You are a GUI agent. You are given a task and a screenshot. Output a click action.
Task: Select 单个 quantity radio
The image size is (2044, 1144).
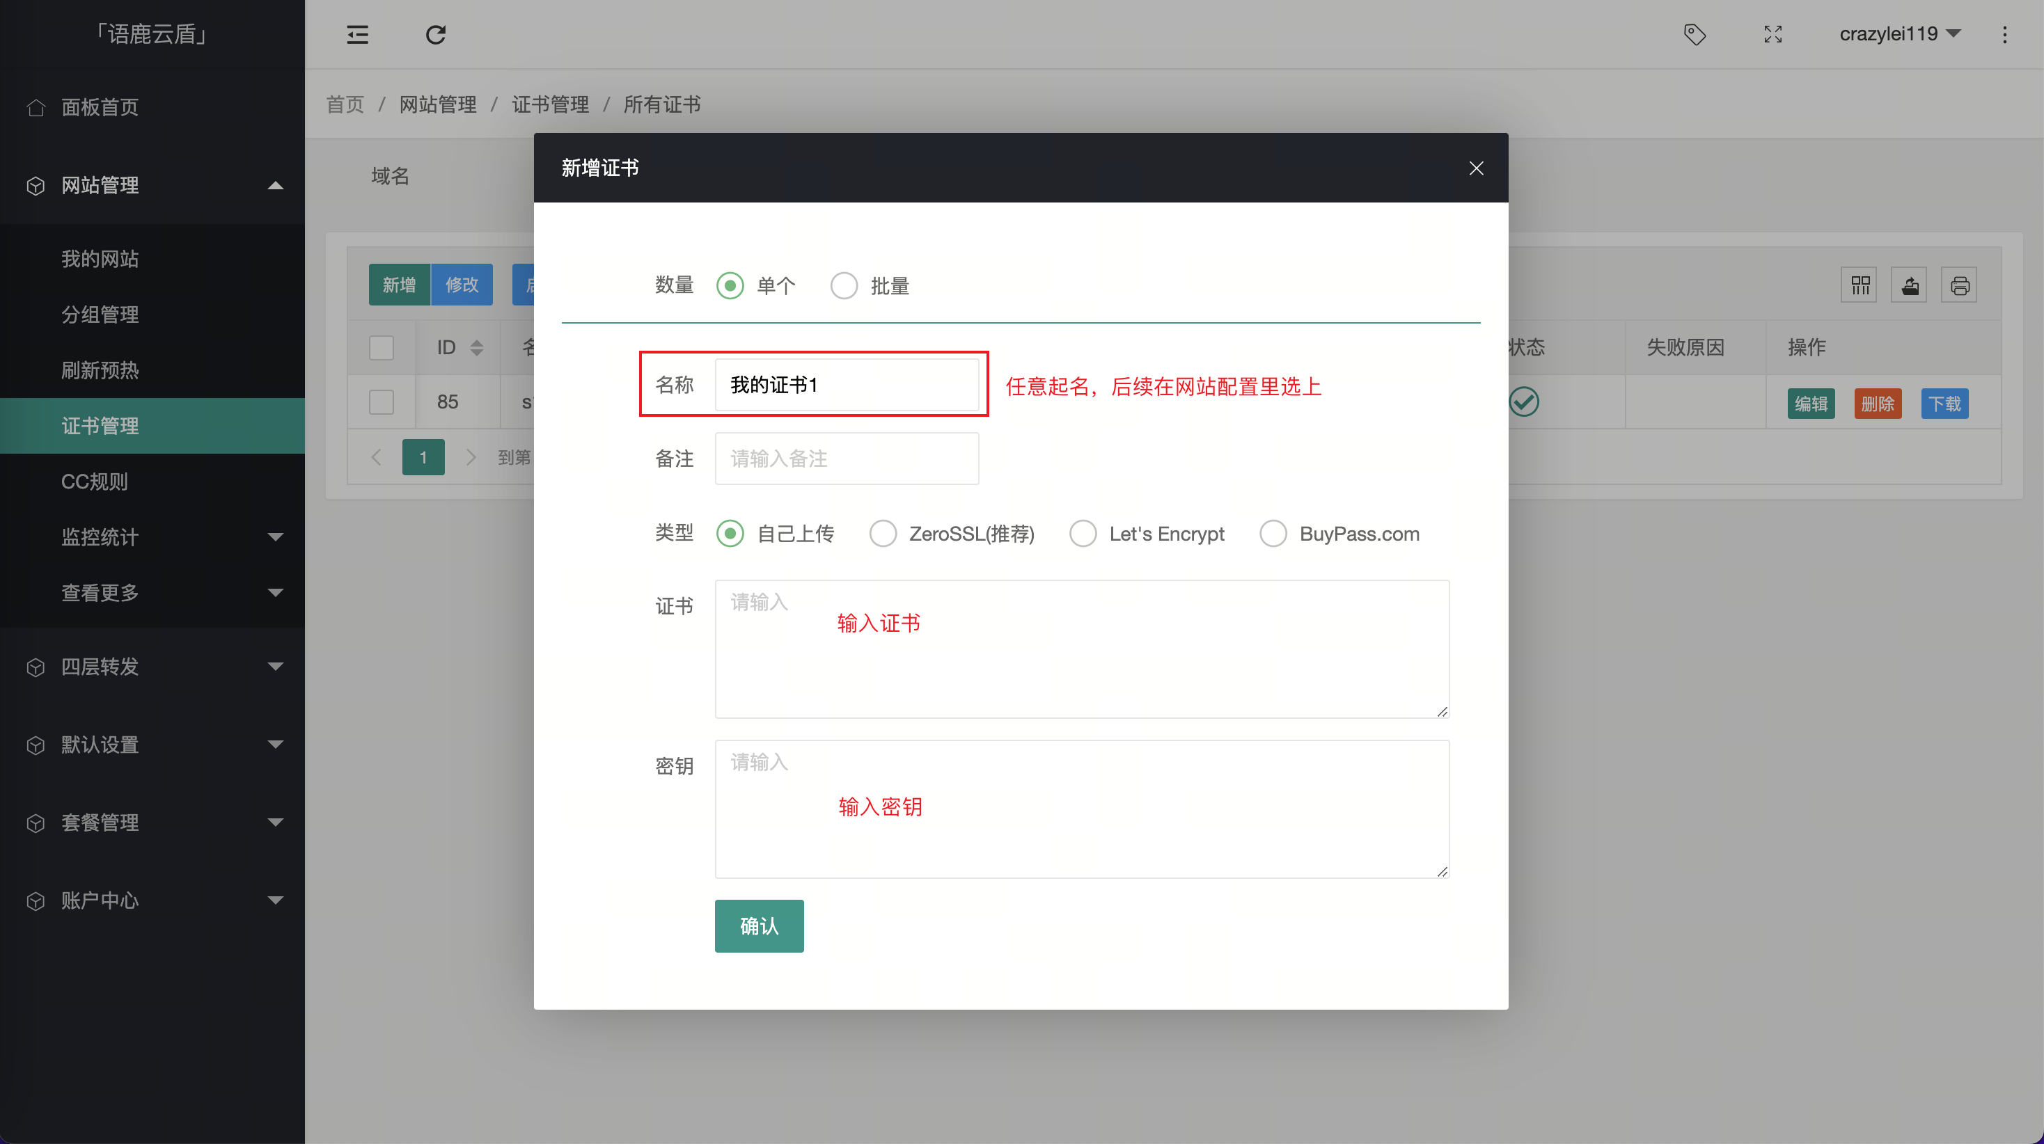pos(730,285)
